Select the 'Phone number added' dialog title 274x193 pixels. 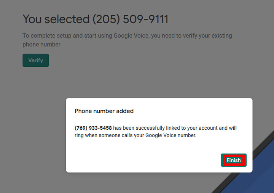click(x=104, y=111)
